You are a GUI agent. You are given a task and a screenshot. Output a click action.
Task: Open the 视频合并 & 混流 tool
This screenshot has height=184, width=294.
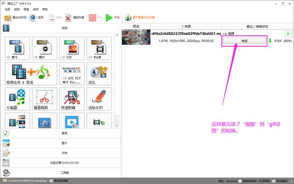coord(31,73)
